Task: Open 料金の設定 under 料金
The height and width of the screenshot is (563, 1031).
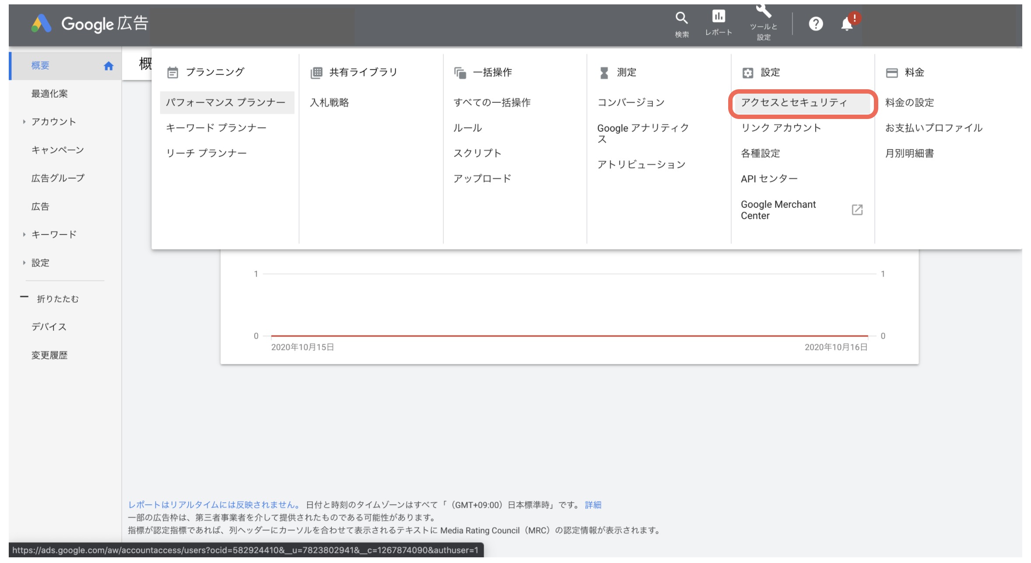Action: pyautogui.click(x=909, y=103)
